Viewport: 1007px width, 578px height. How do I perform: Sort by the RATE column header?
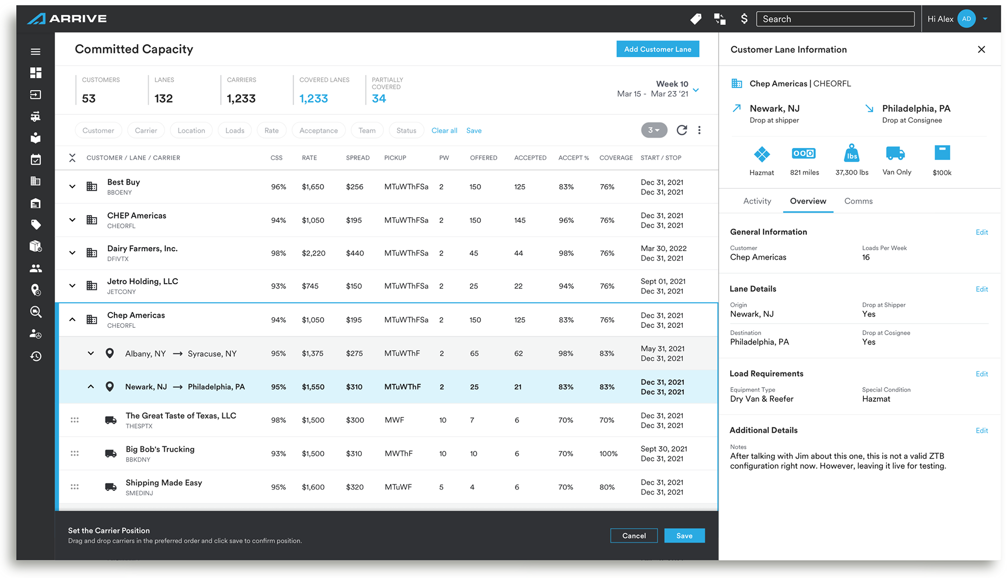point(309,158)
